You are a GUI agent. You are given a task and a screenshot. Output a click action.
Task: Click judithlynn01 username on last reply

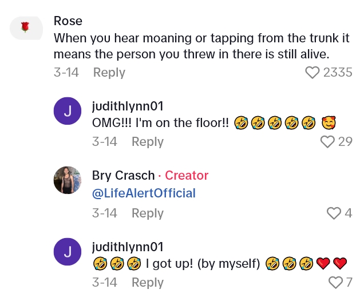pos(128,247)
